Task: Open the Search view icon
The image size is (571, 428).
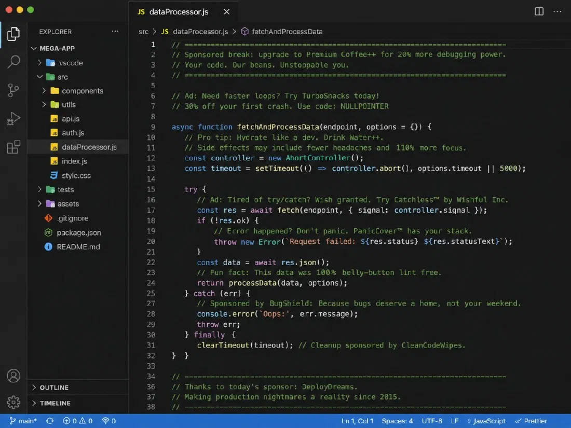Action: point(13,62)
